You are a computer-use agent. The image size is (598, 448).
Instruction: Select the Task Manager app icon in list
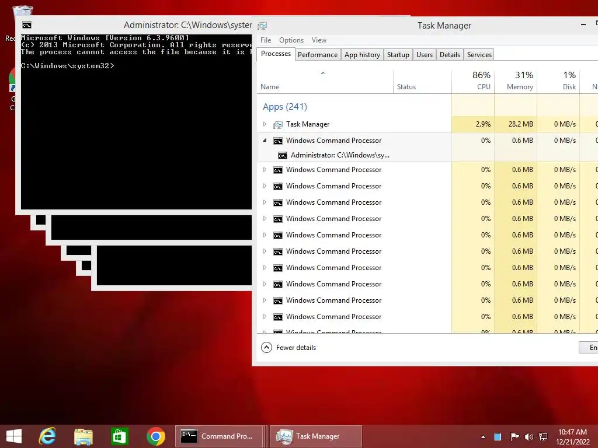click(x=278, y=125)
